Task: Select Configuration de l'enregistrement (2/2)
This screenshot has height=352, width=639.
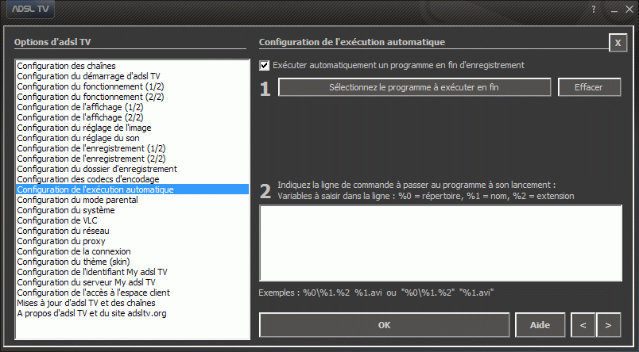Action: [x=133, y=159]
